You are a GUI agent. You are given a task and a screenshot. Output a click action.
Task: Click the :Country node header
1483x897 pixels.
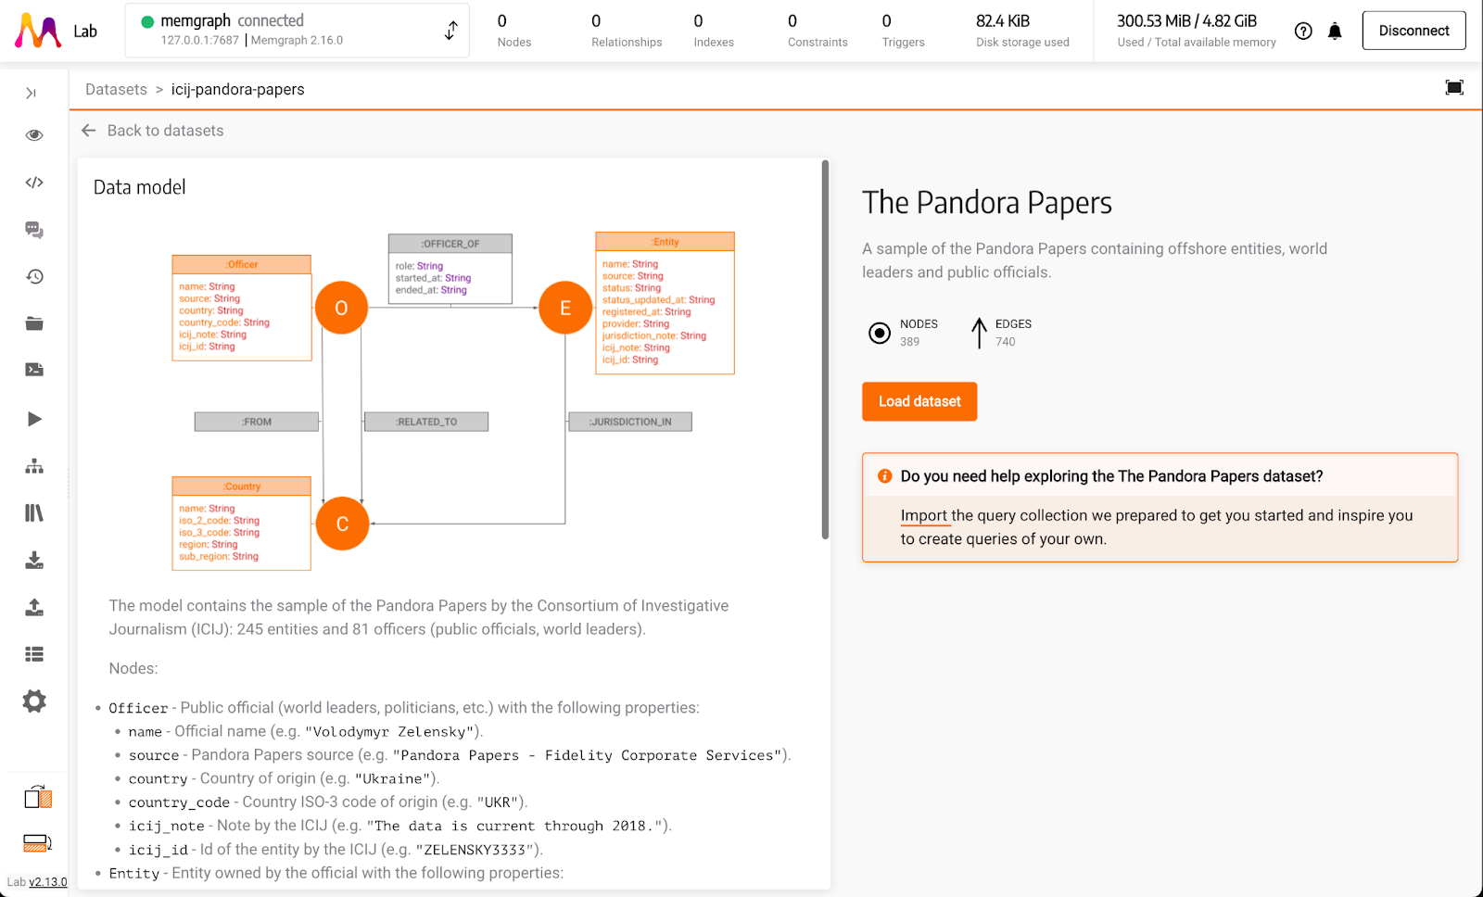point(242,486)
